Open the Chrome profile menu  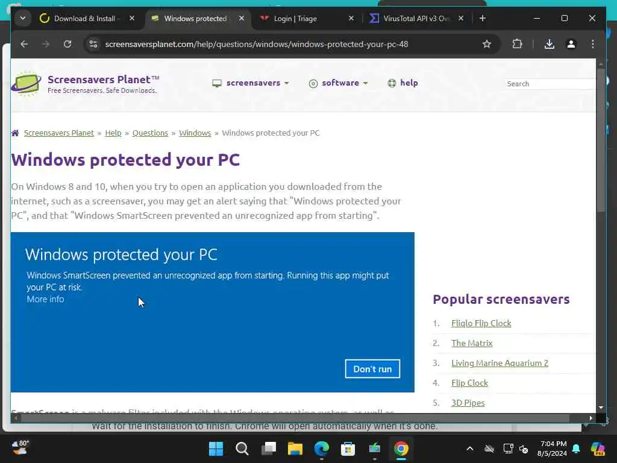[x=571, y=44]
